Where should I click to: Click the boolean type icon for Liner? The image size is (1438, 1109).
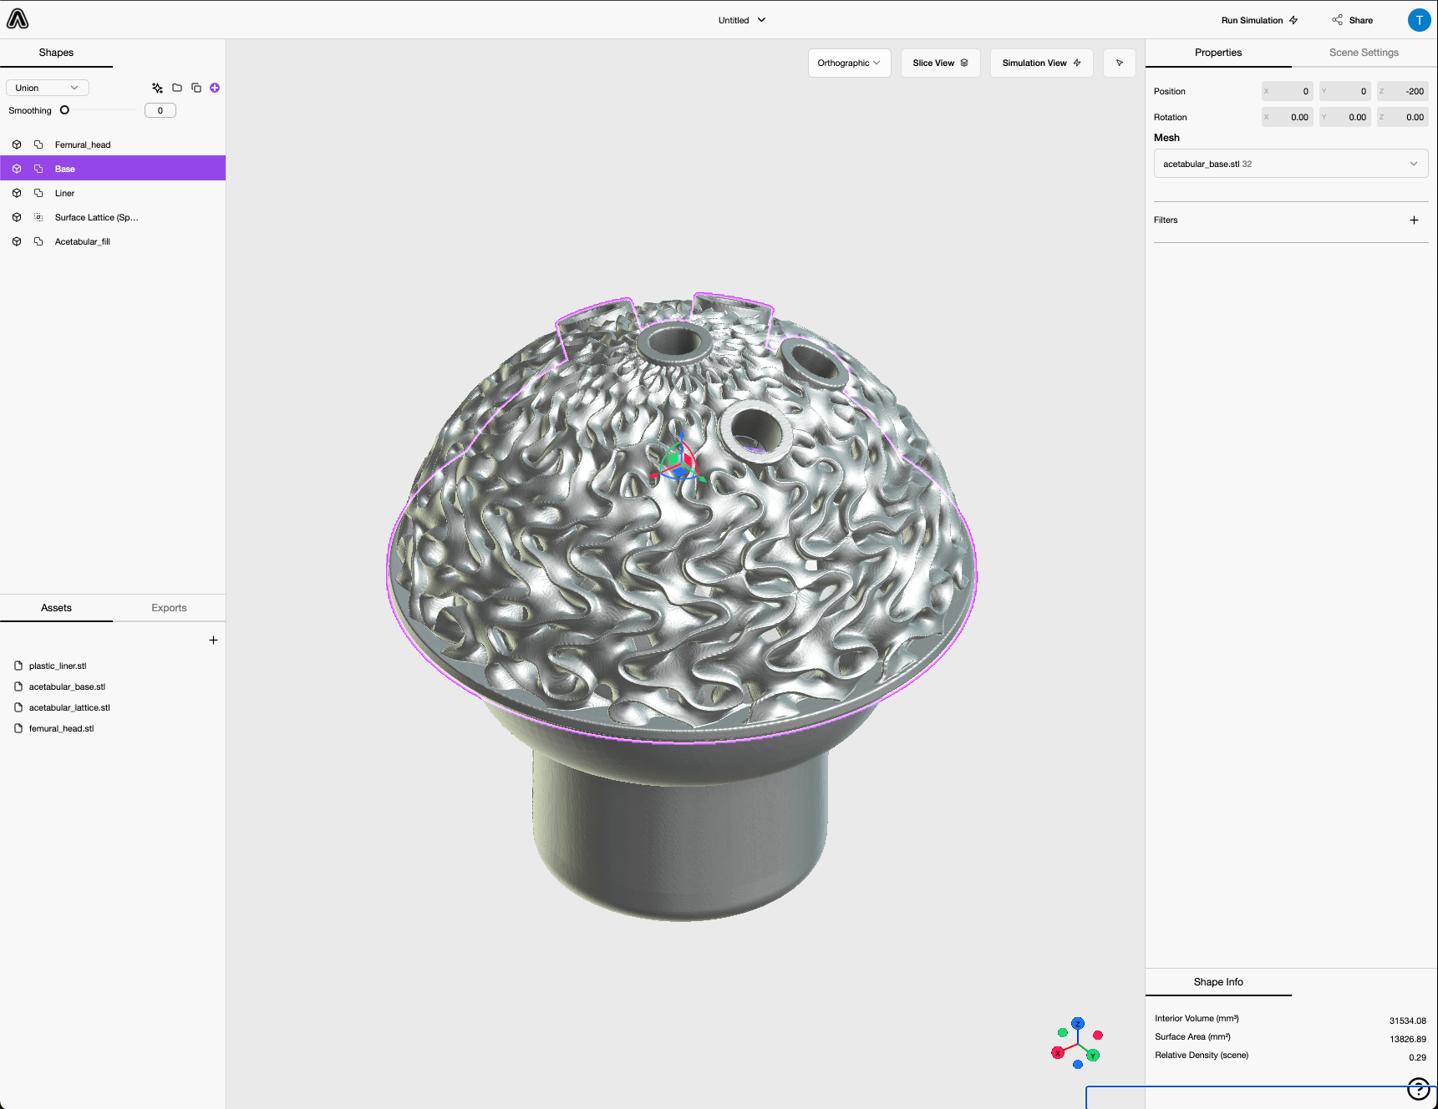tap(38, 193)
